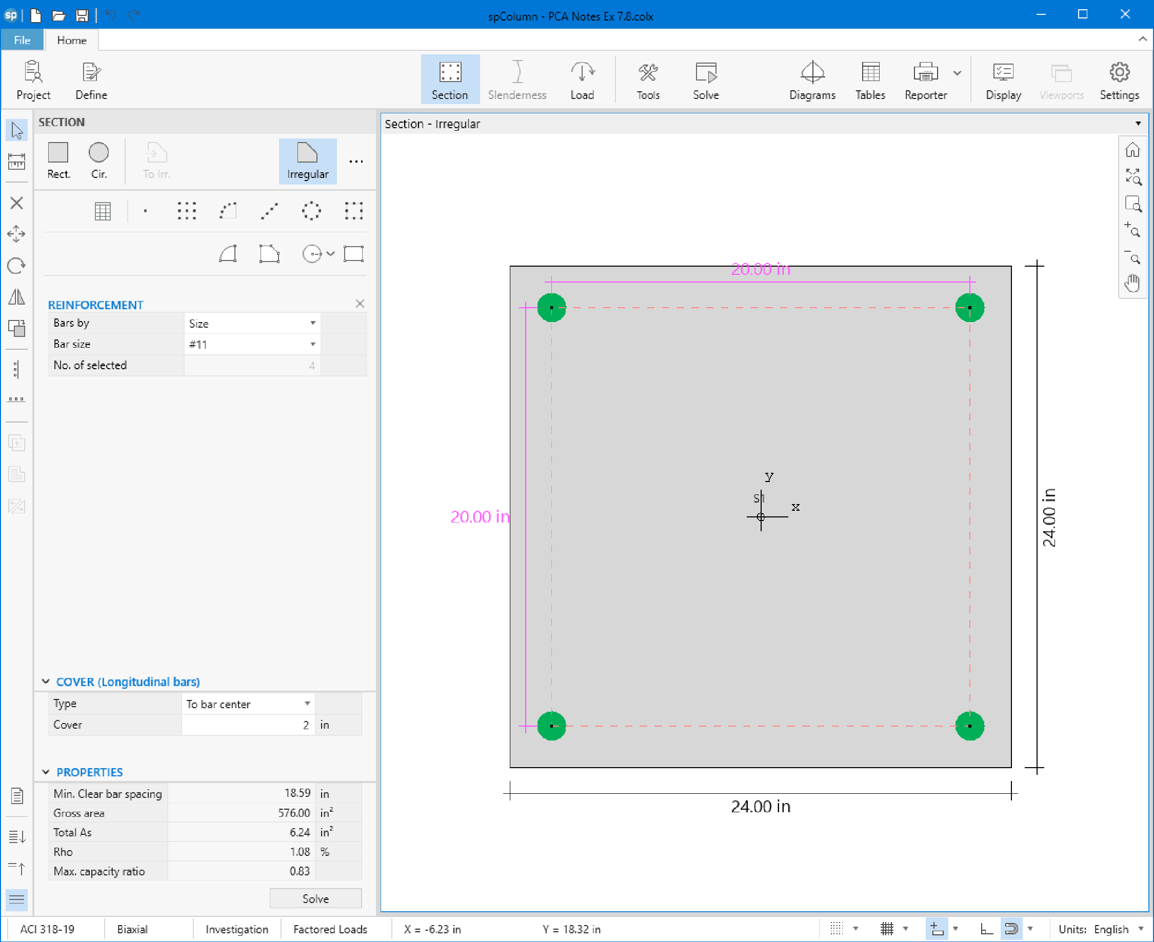
Task: Click the Select pointer tool in left toolbar
Action: 17,130
